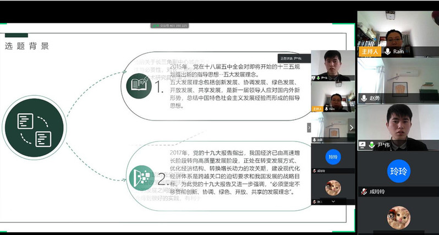Click the small blue 玲玲 avatar in shared screen

332,157
